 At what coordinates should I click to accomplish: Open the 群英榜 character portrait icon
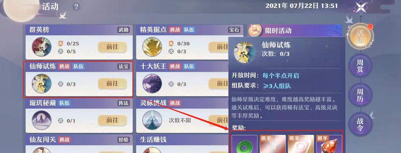42,47
